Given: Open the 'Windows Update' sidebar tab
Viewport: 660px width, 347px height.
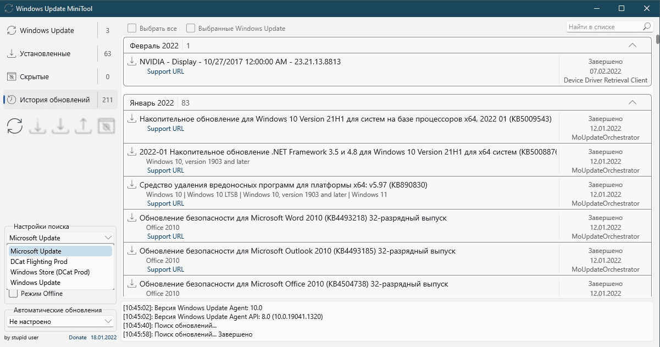Looking at the screenshot, I should coord(60,30).
